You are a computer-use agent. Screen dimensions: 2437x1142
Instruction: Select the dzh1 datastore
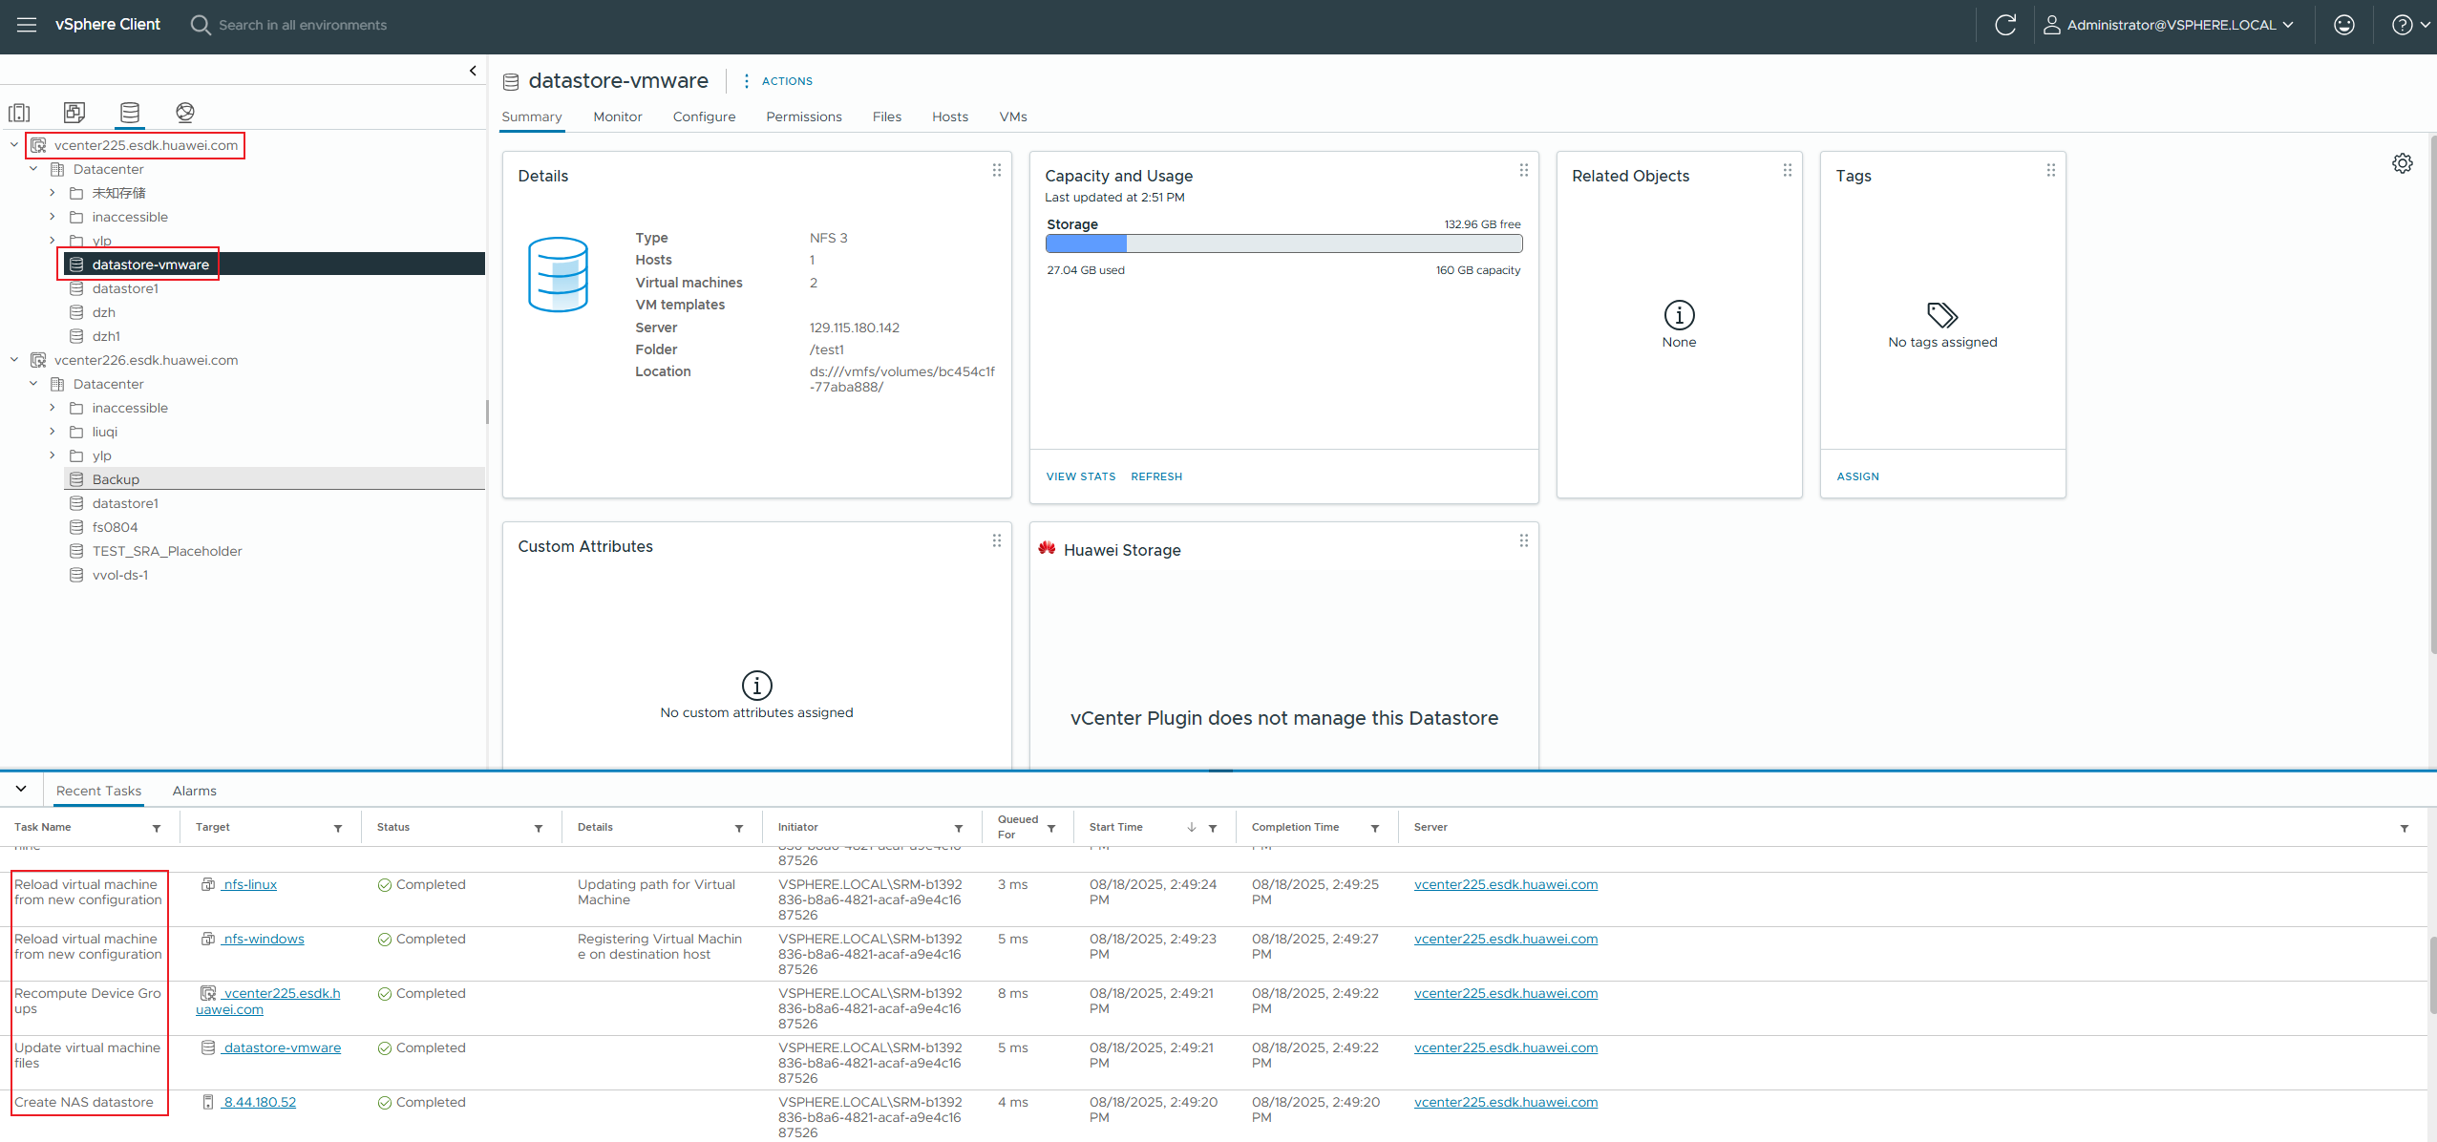(x=106, y=336)
